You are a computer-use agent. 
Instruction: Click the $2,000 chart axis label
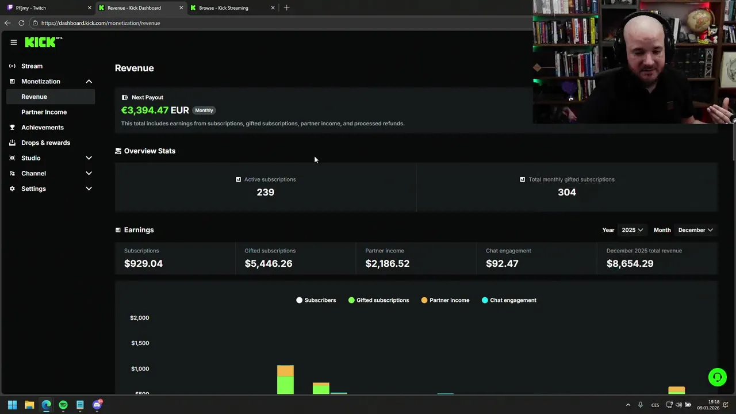coord(139,318)
